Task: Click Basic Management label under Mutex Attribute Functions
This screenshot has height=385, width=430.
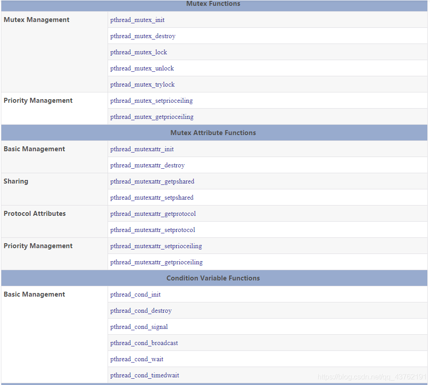Action: tap(34, 149)
